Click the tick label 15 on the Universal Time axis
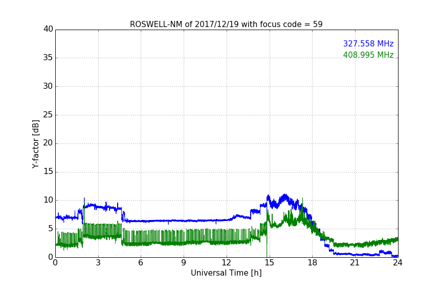 [269, 263]
